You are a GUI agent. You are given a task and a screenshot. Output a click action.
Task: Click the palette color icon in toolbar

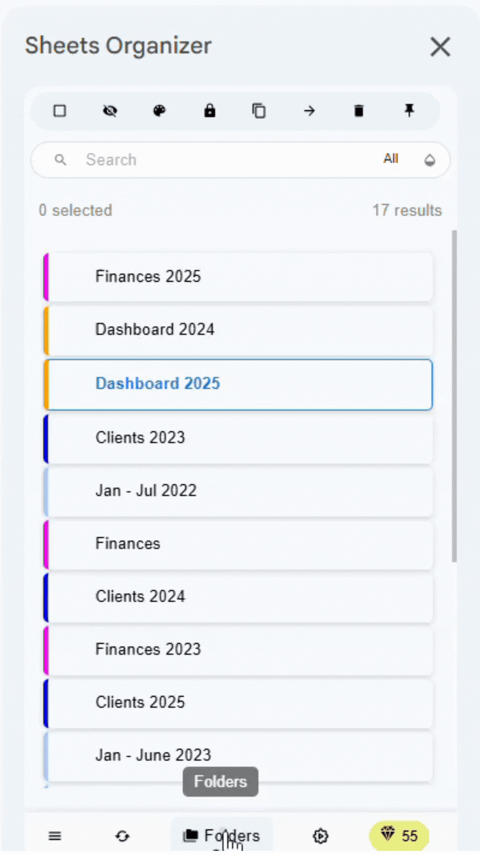(160, 111)
